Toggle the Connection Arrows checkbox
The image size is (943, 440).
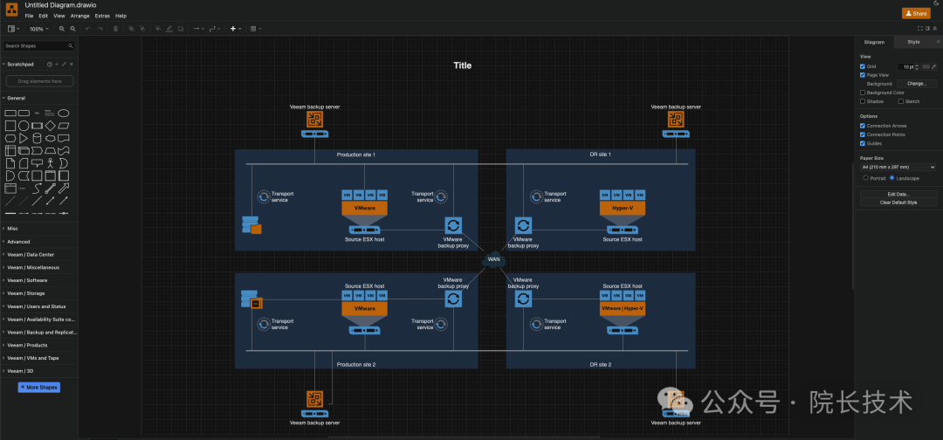863,126
